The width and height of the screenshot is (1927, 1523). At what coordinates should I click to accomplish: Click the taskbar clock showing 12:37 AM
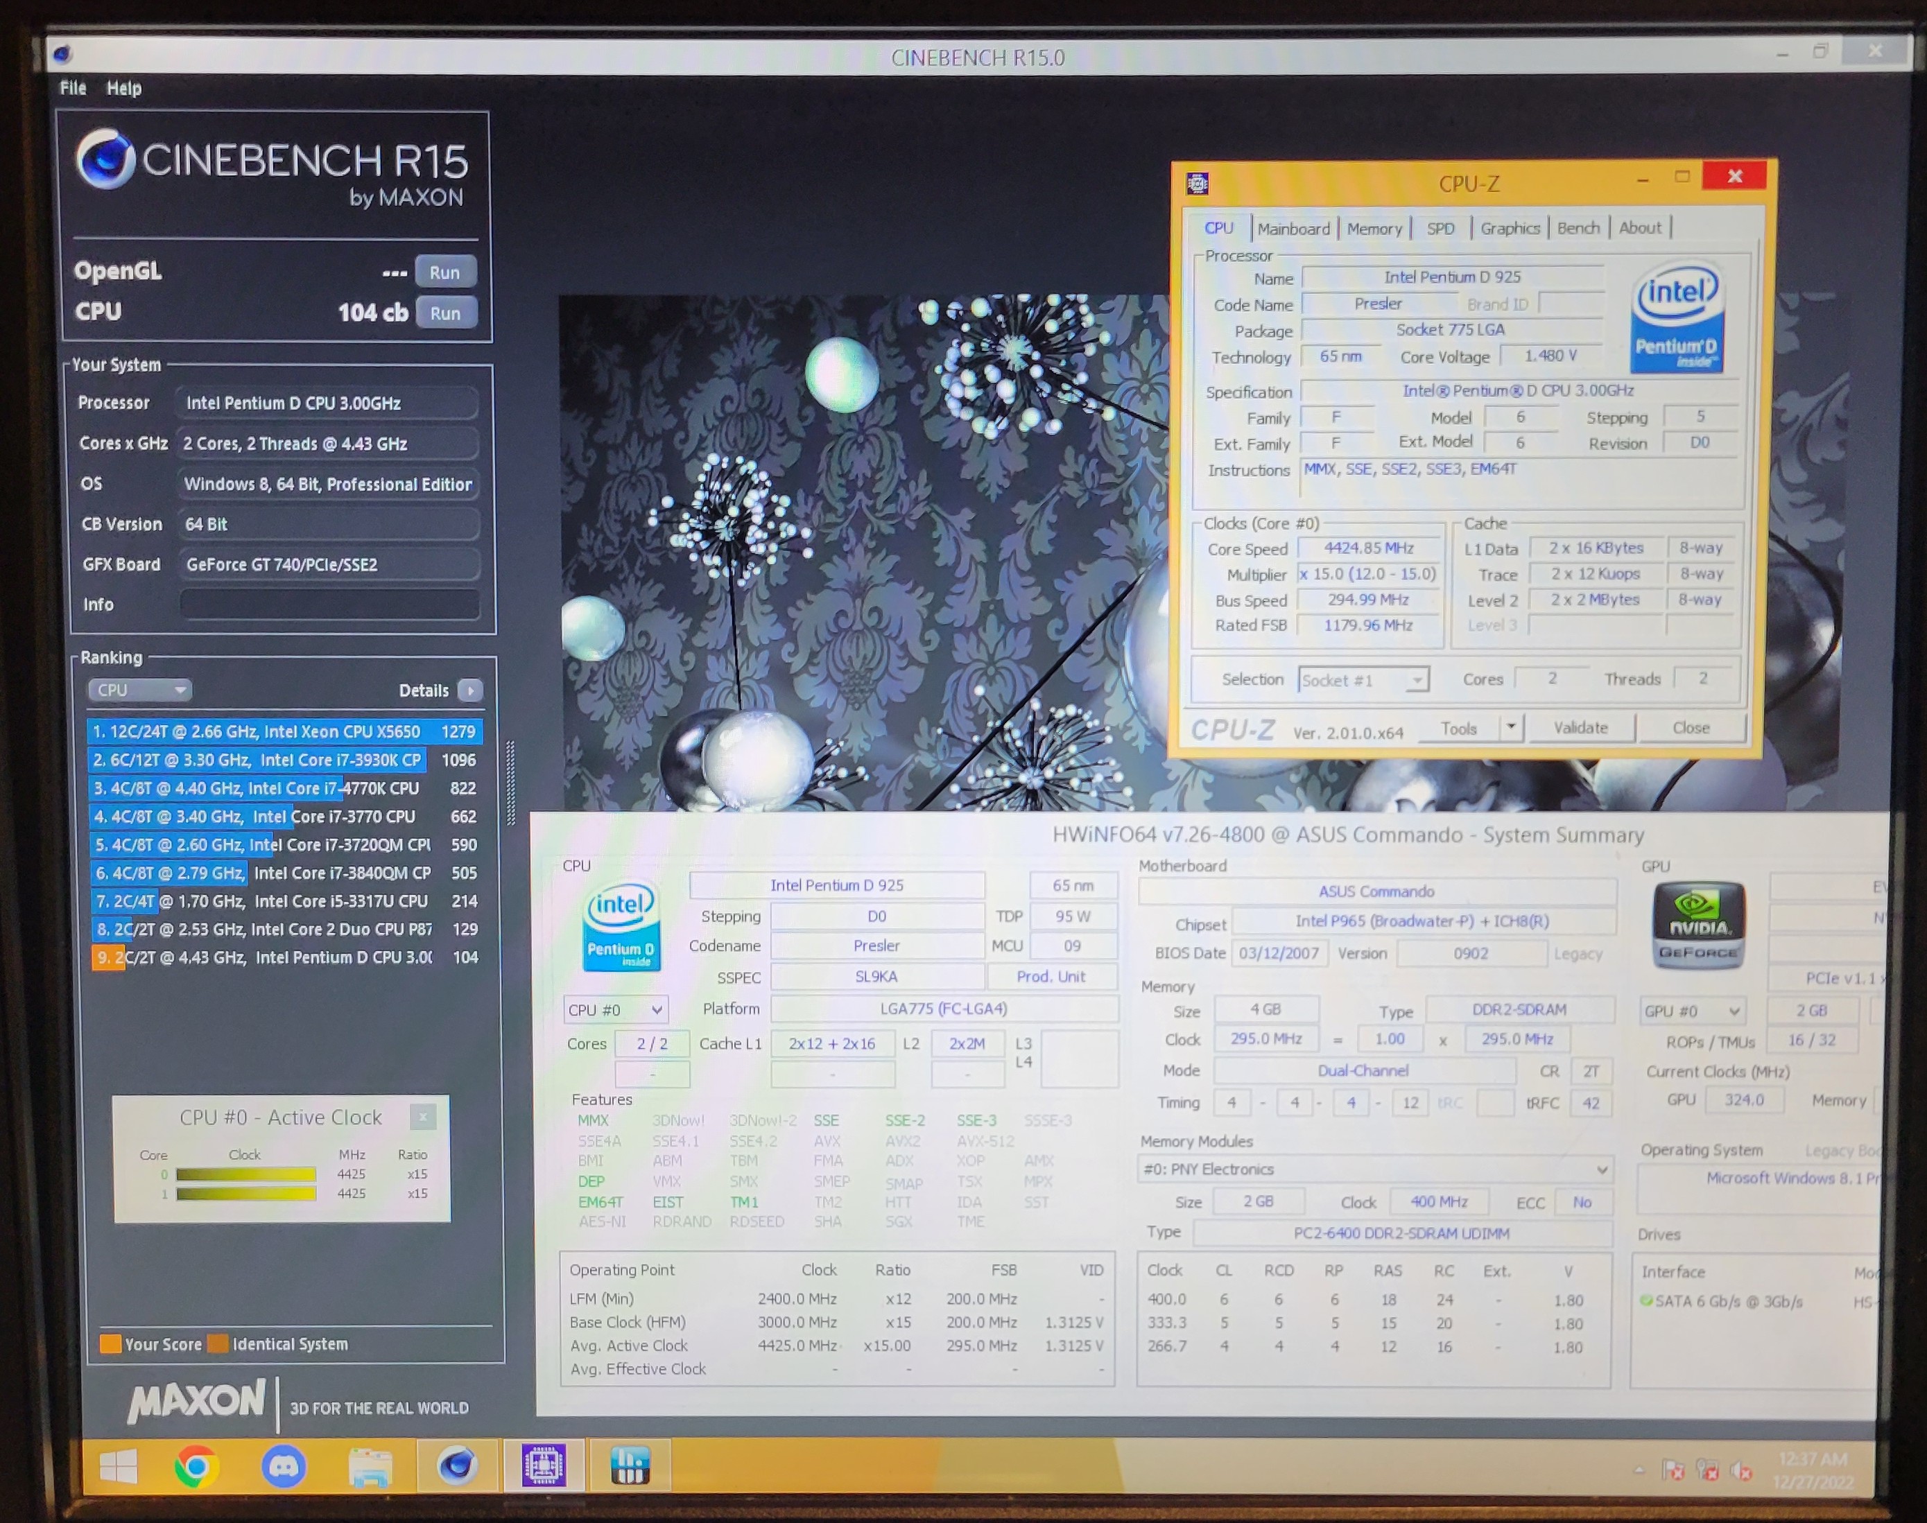1813,1470
